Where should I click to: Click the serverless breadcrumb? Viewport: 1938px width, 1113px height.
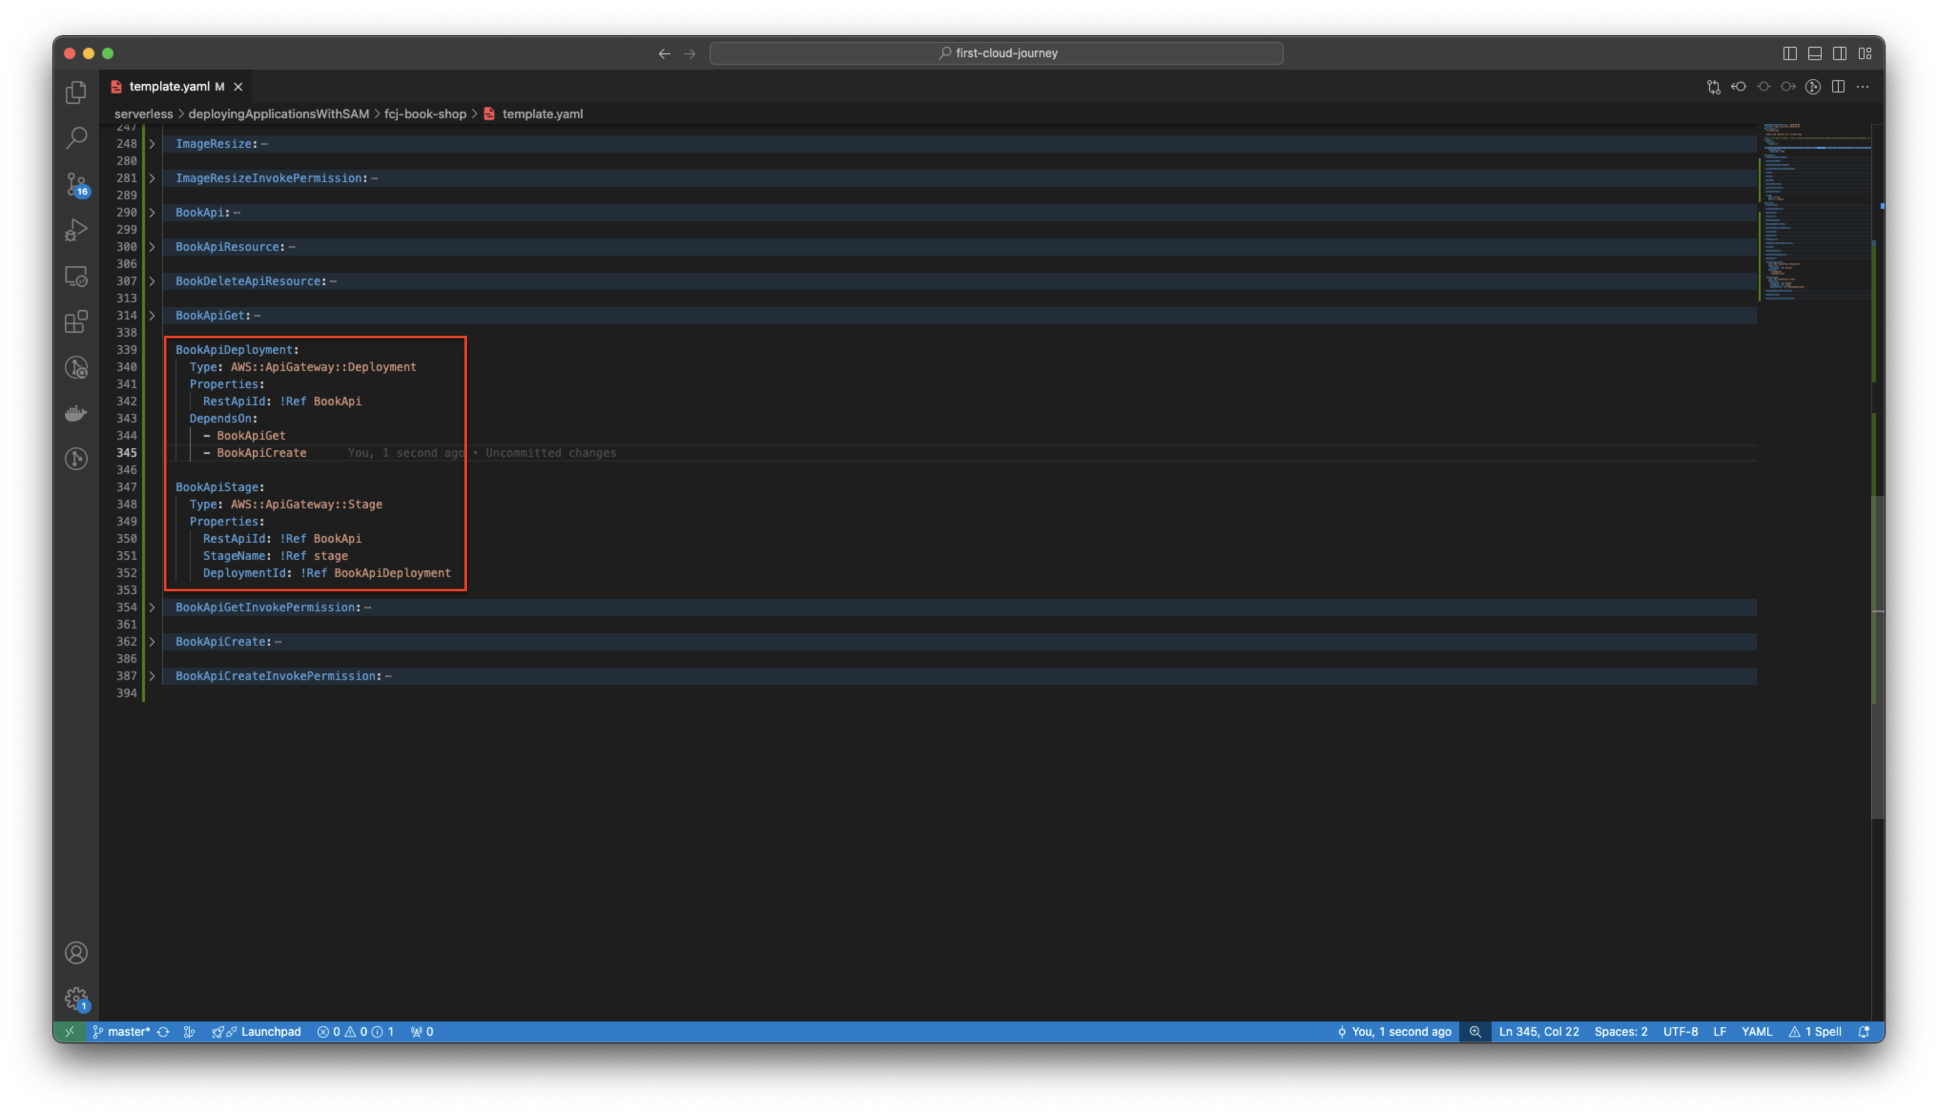144,114
